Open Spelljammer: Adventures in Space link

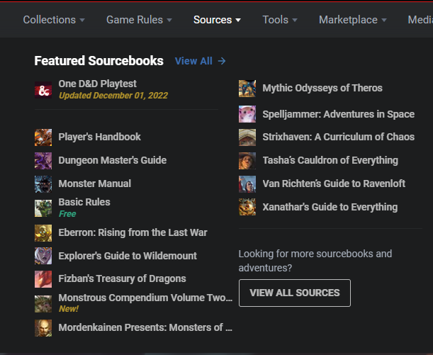339,114
